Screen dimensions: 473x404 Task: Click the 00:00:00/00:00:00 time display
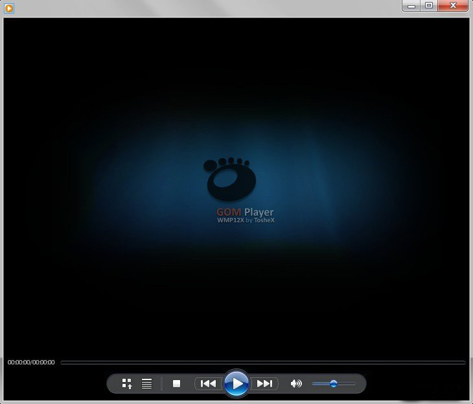click(31, 362)
